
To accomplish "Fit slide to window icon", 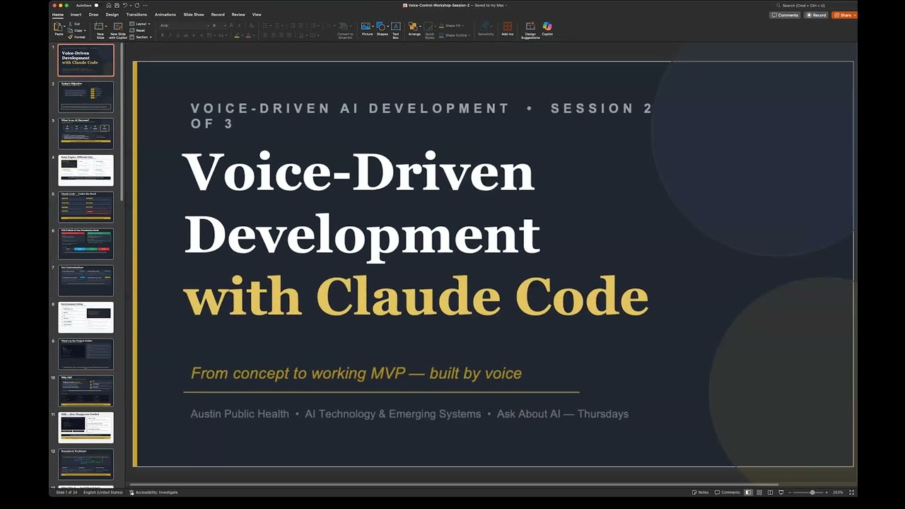I will [851, 492].
